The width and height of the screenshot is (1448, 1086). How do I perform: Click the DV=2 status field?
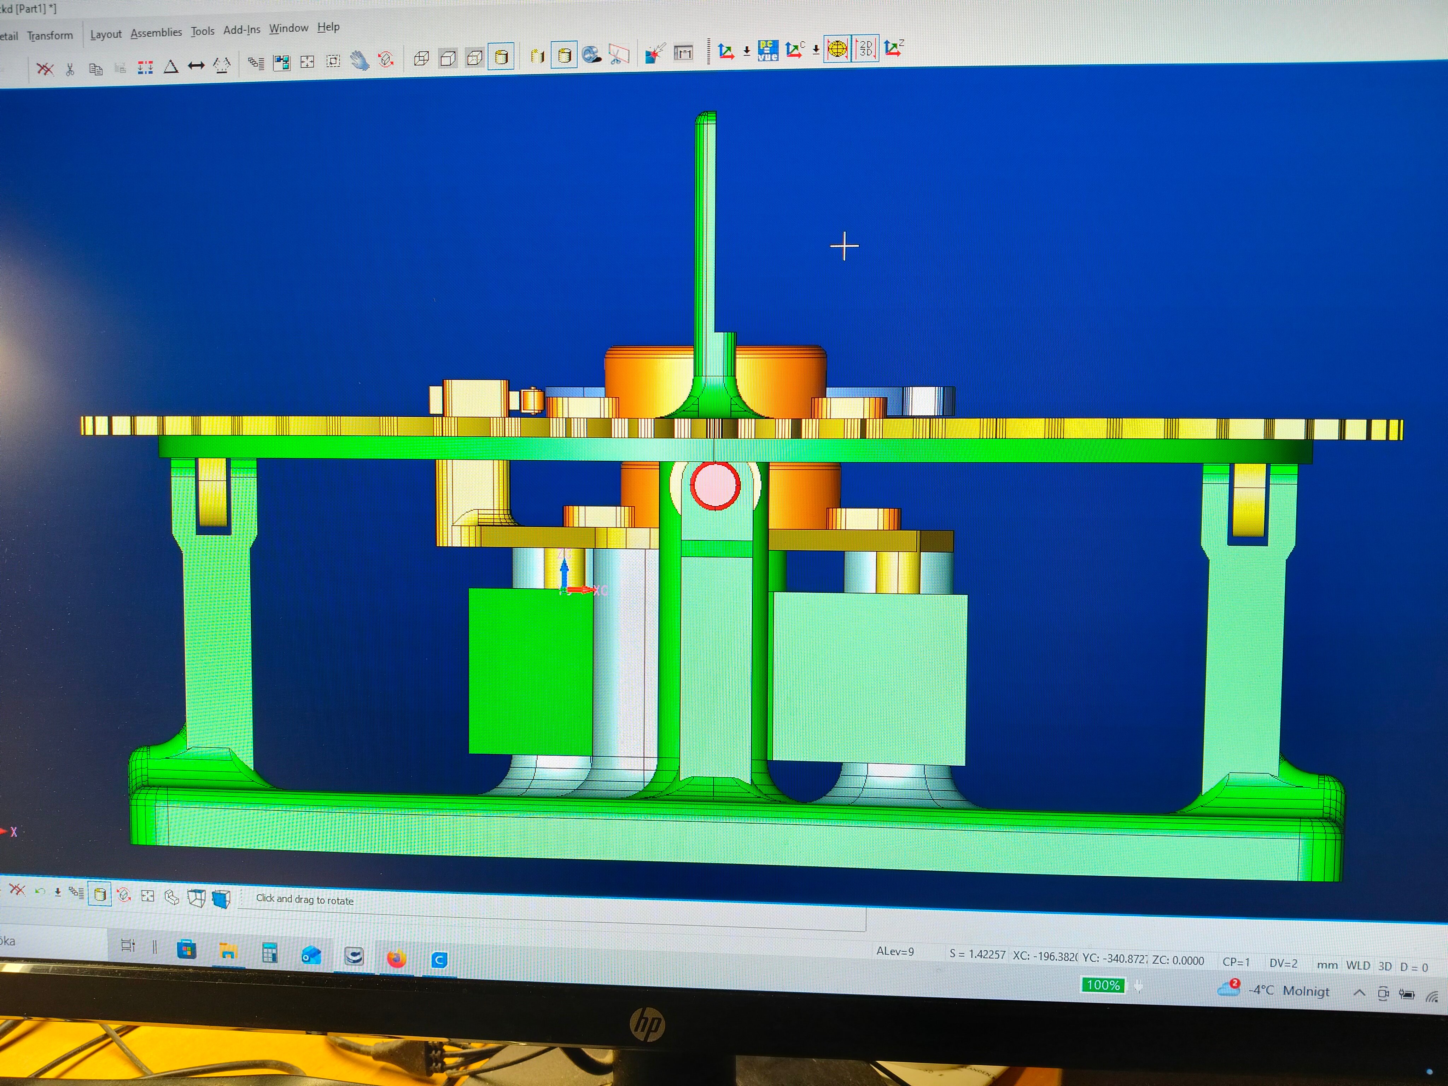click(x=1283, y=963)
